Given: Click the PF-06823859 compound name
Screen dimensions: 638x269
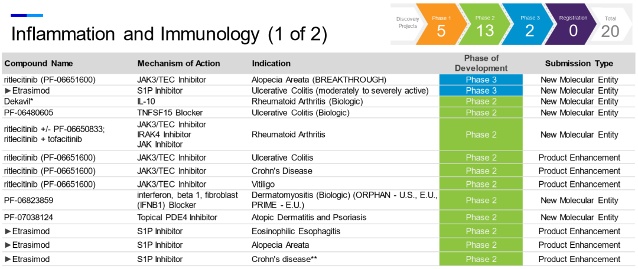Looking at the screenshot, I should pyautogui.click(x=28, y=201).
